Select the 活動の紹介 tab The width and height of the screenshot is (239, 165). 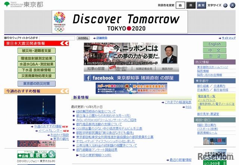[x=120, y=69]
